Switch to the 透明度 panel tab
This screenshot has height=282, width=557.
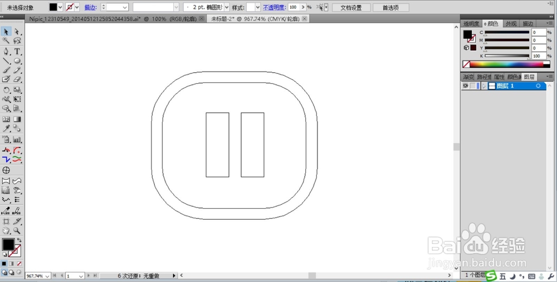[471, 24]
